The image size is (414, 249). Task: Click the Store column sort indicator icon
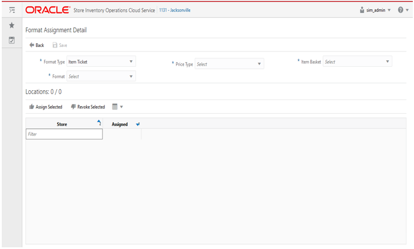pos(99,122)
